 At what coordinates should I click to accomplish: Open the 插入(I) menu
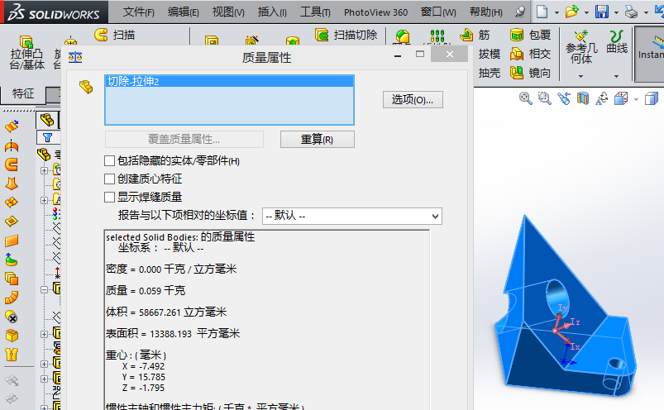272,12
